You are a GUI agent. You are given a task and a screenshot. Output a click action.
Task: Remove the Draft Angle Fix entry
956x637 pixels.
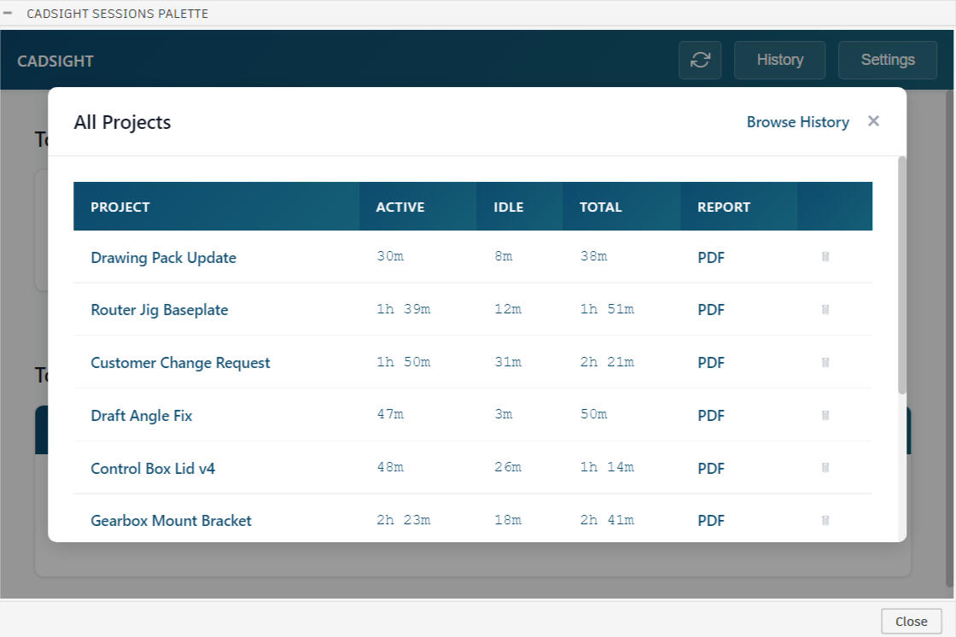coord(825,416)
